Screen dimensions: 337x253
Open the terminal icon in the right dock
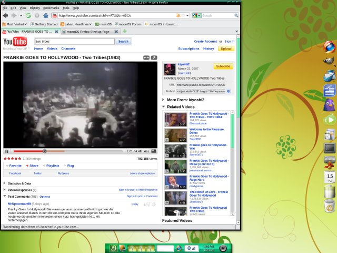click(330, 148)
